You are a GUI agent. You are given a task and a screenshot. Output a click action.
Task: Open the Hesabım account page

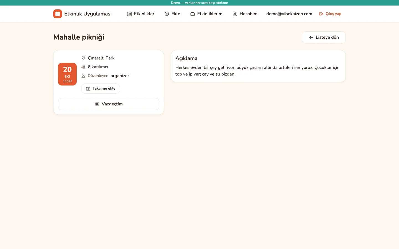245,14
